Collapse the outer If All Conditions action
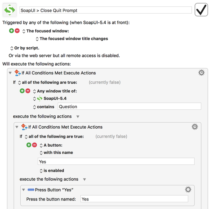 click(10, 73)
